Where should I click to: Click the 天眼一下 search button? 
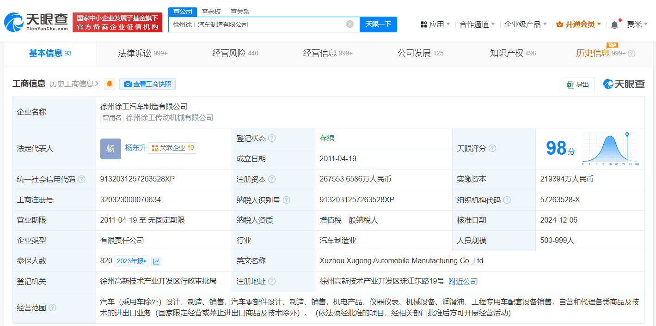378,24
